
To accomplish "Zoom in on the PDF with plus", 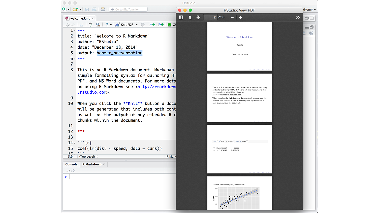I will tap(240, 17).
